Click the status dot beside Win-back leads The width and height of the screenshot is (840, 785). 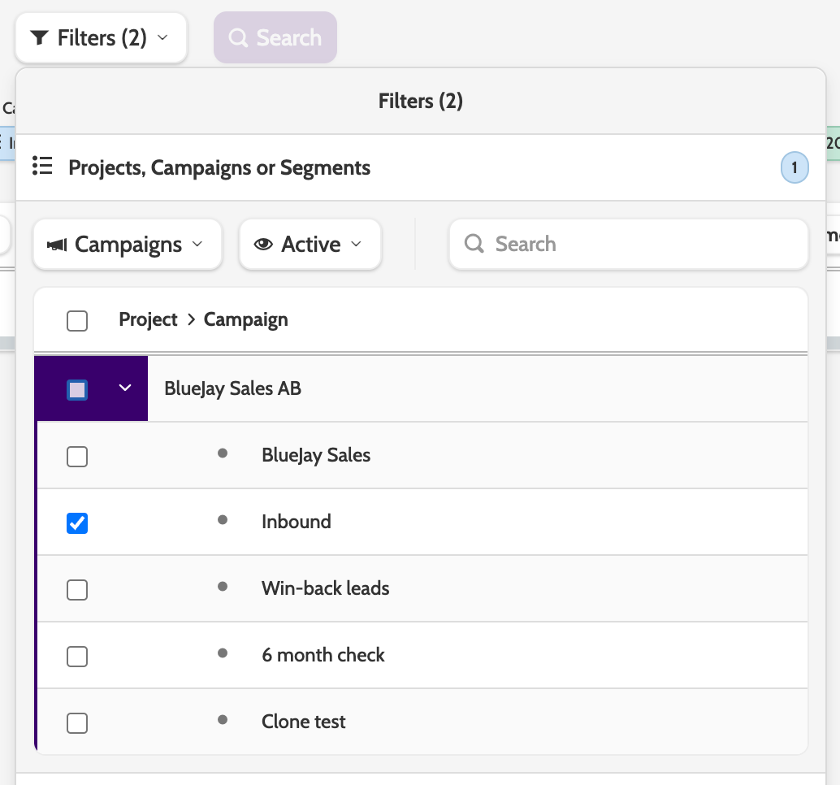(223, 587)
